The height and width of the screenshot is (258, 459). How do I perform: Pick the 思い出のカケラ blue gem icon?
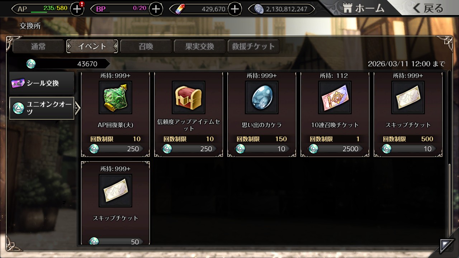(x=261, y=97)
